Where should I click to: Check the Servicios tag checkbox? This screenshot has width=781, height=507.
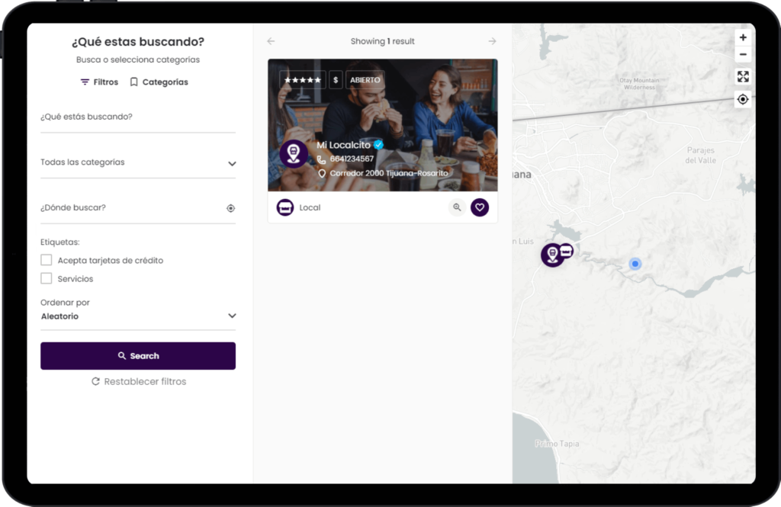point(47,279)
